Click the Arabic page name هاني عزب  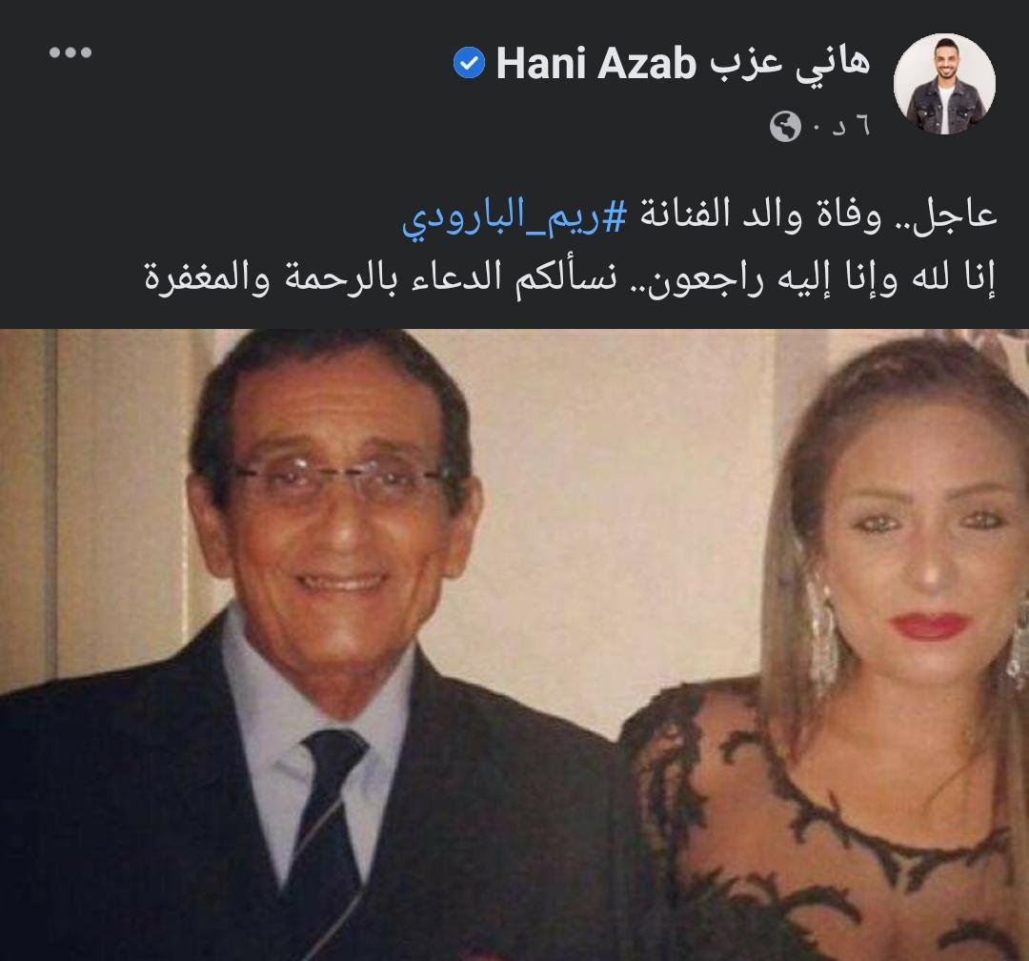tap(790, 62)
